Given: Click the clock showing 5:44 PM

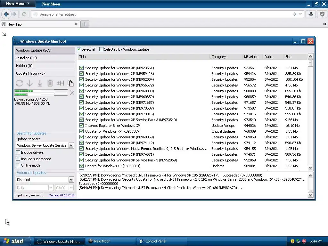Looking at the screenshot, I should [316, 241].
